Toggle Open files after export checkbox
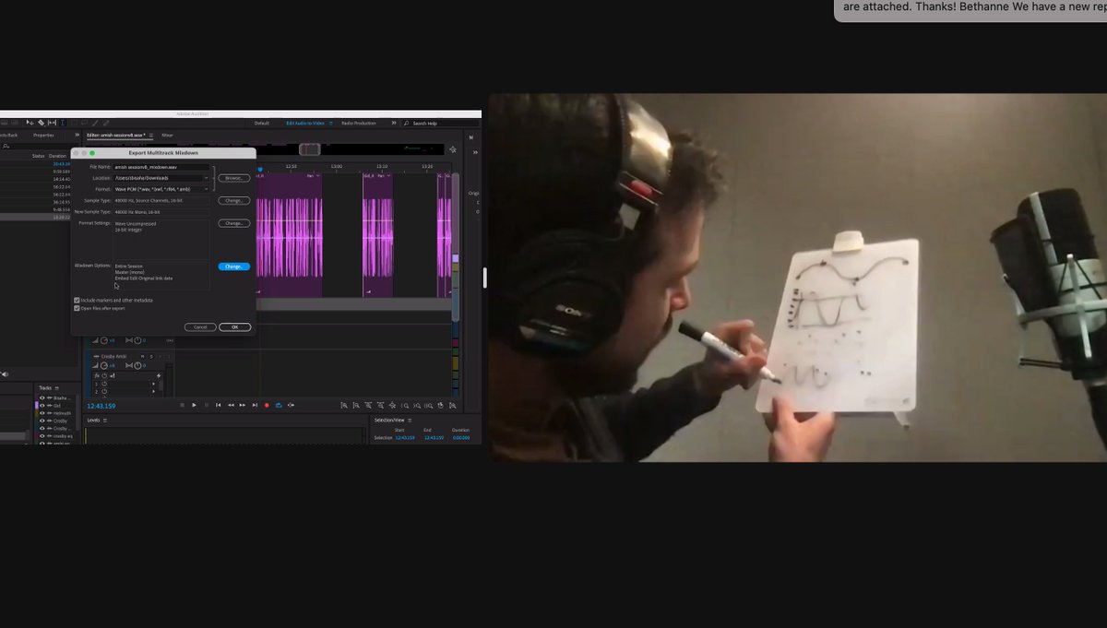Image resolution: width=1107 pixels, height=628 pixels. pyautogui.click(x=77, y=308)
